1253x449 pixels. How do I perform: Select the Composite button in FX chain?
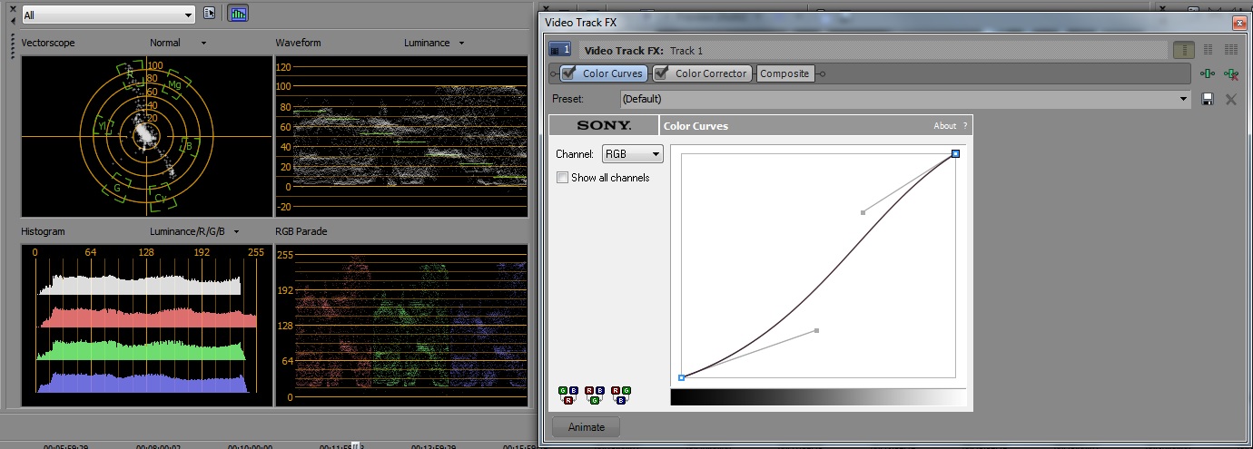(x=784, y=73)
